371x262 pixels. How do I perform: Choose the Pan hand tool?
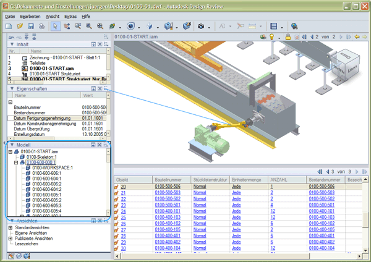pos(67,26)
